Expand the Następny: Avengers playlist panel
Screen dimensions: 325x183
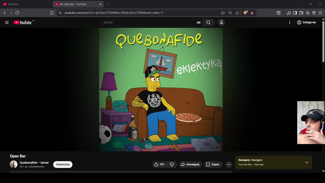pos(307,162)
